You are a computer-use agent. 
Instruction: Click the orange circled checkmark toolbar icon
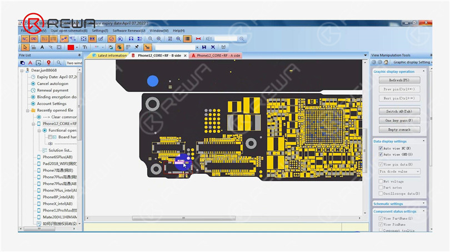111,39
